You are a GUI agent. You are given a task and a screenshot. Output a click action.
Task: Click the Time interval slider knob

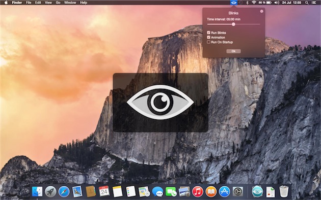click(x=233, y=24)
